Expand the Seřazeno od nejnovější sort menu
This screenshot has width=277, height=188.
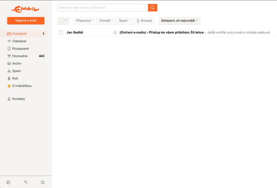point(179,21)
